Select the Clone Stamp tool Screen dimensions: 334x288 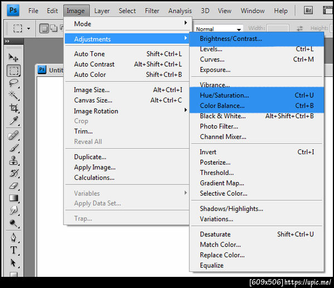tap(13, 160)
